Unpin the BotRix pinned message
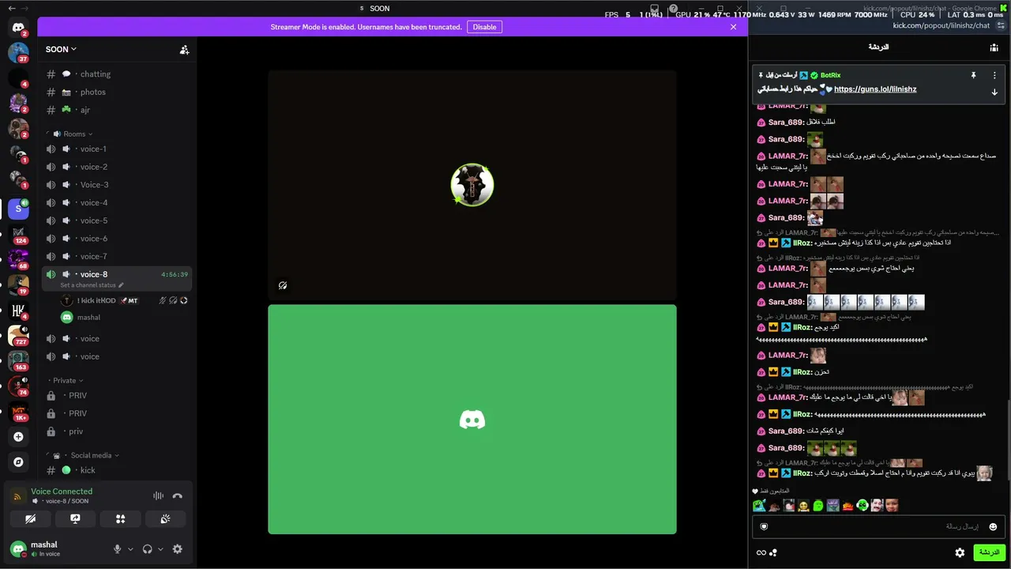1011x569 pixels. click(x=974, y=75)
